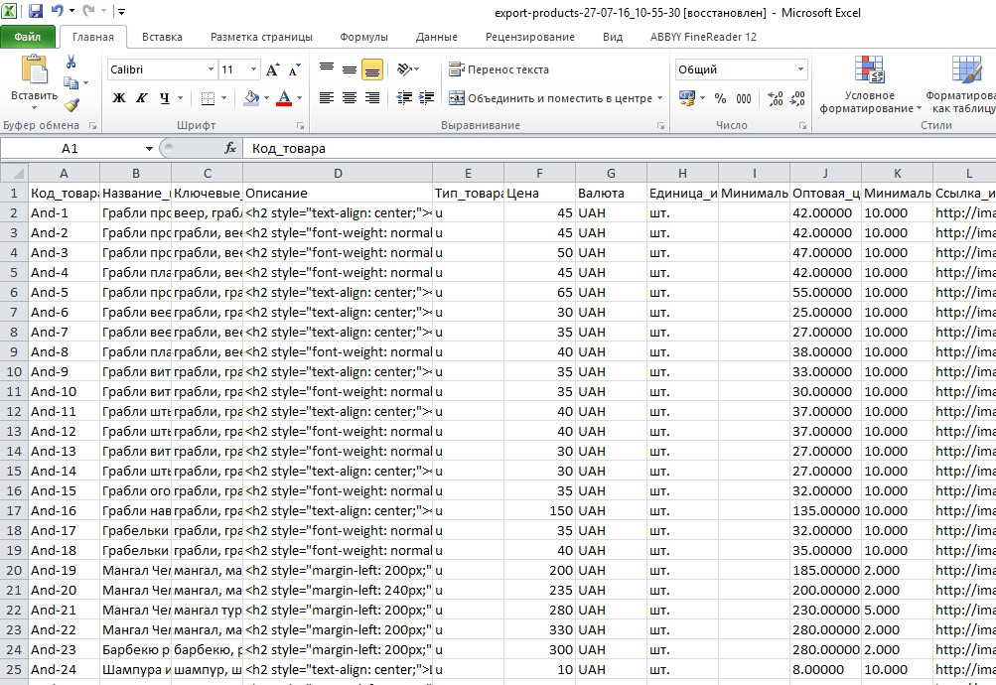
Task: Open the Шрифт group dialog launcher
Action: point(301,126)
